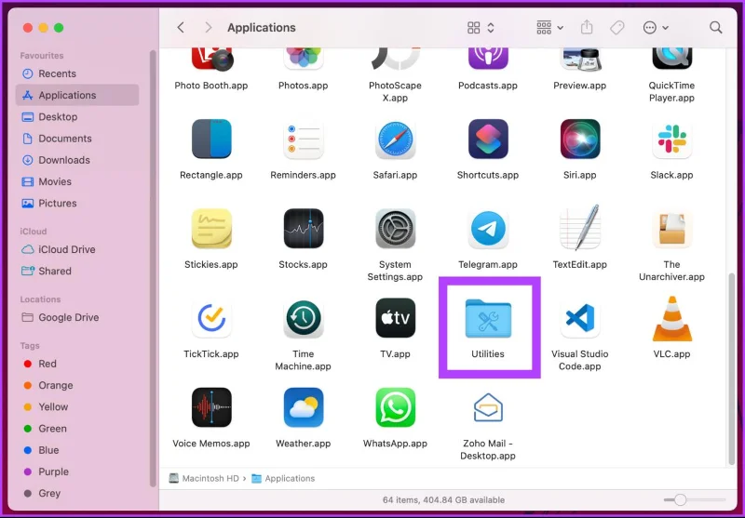Click the '64 items, 404.84 GB available' status text
Viewport: 745px width, 518px height.
coord(443,500)
